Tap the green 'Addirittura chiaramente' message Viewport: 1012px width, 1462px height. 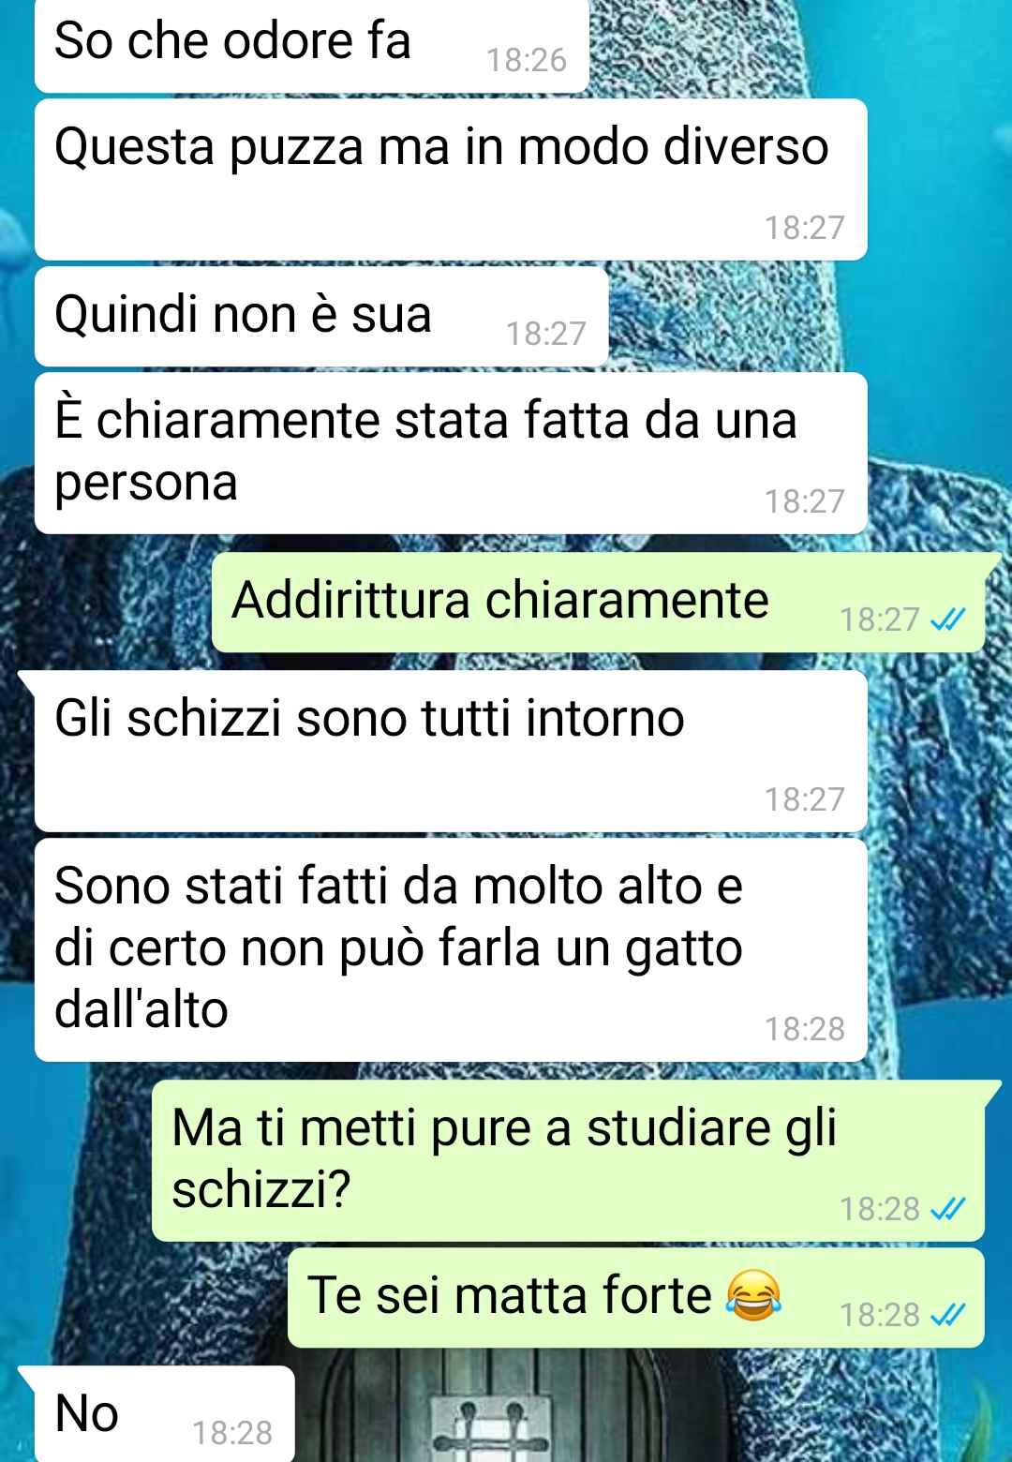coord(598,602)
